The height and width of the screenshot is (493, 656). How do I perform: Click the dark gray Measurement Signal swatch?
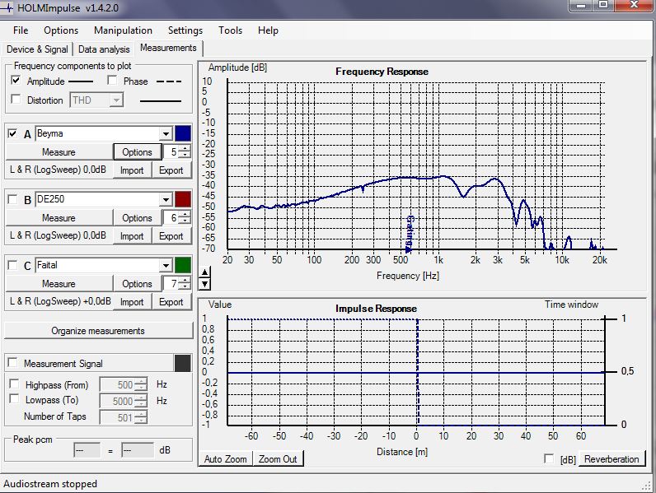(182, 363)
